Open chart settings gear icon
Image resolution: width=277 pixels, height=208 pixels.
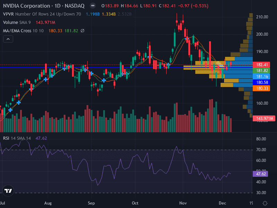pos(265,203)
